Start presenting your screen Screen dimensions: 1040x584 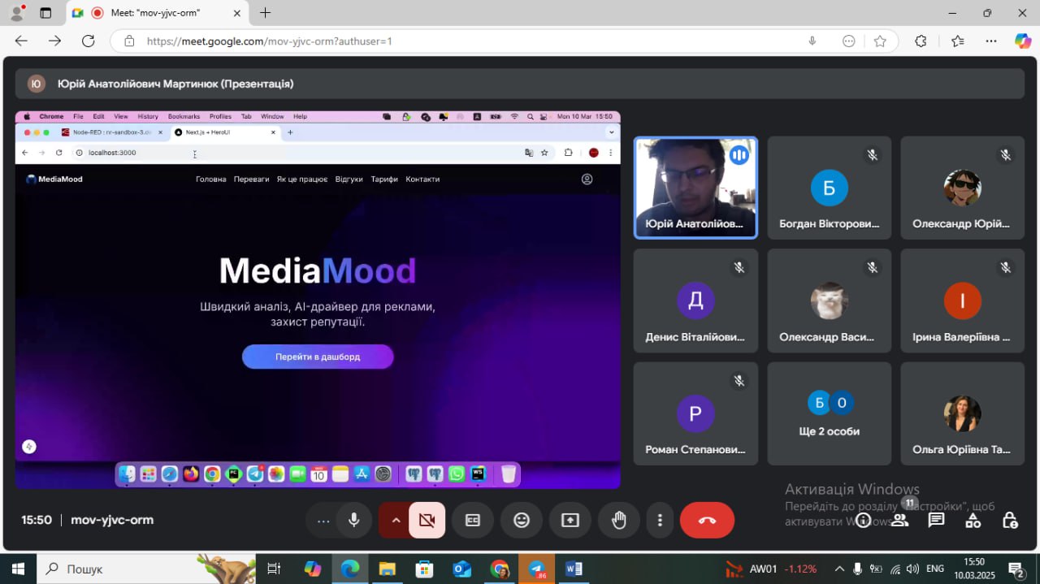[x=570, y=520]
